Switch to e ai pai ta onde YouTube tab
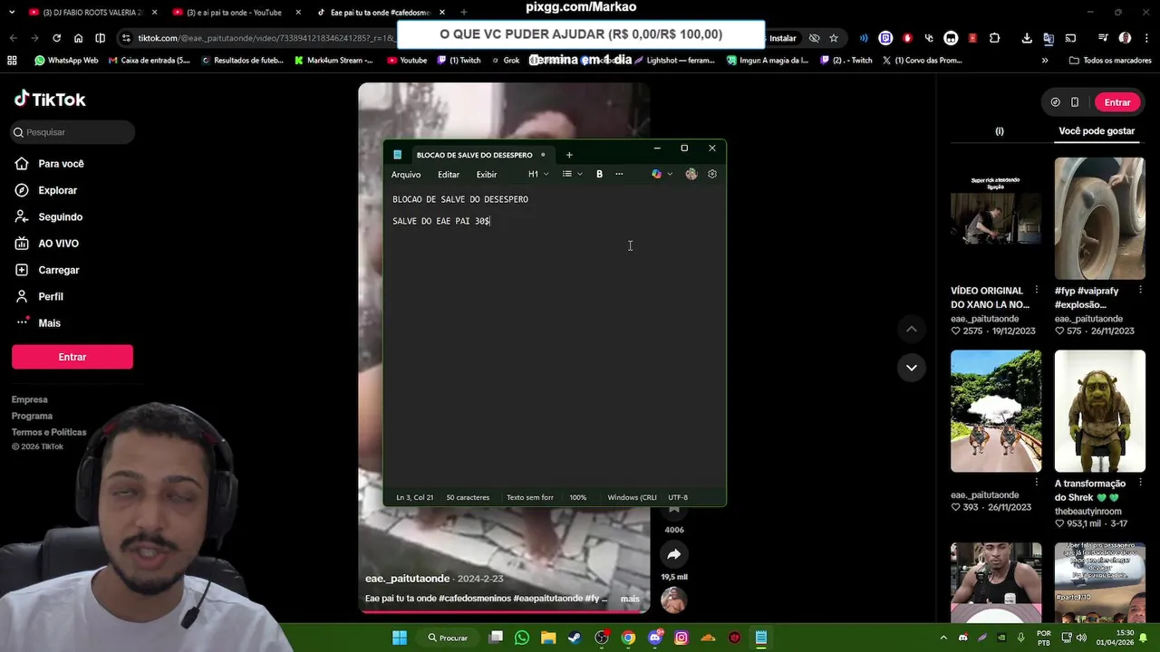 point(232,13)
